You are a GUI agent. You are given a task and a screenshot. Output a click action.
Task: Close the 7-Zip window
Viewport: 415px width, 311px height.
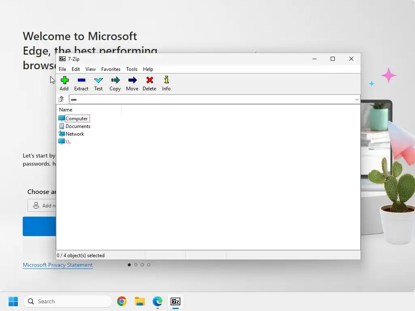tap(351, 59)
